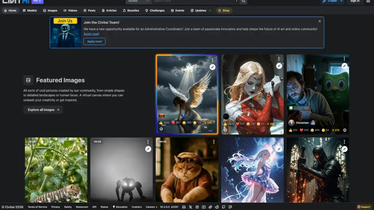Expand the Create button dropdown arrow
Screen dimensions: 374x210
[x=341, y=1]
